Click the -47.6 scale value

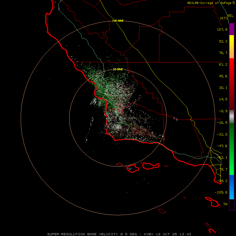tap(222, 146)
